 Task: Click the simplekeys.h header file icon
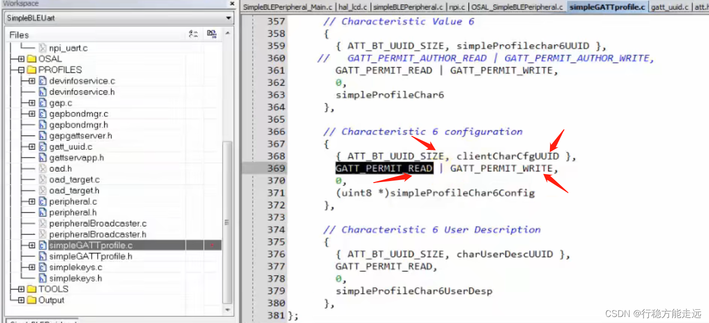(43, 278)
